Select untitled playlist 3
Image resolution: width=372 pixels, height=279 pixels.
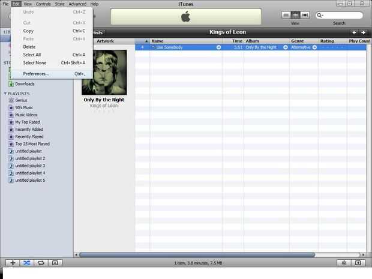coord(30,166)
